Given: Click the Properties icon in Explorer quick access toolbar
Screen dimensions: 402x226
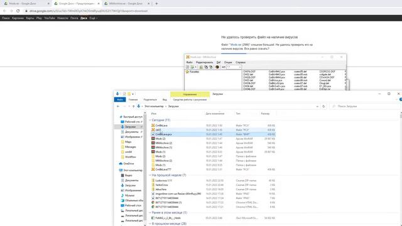Looking at the screenshot, I should (x=124, y=94).
